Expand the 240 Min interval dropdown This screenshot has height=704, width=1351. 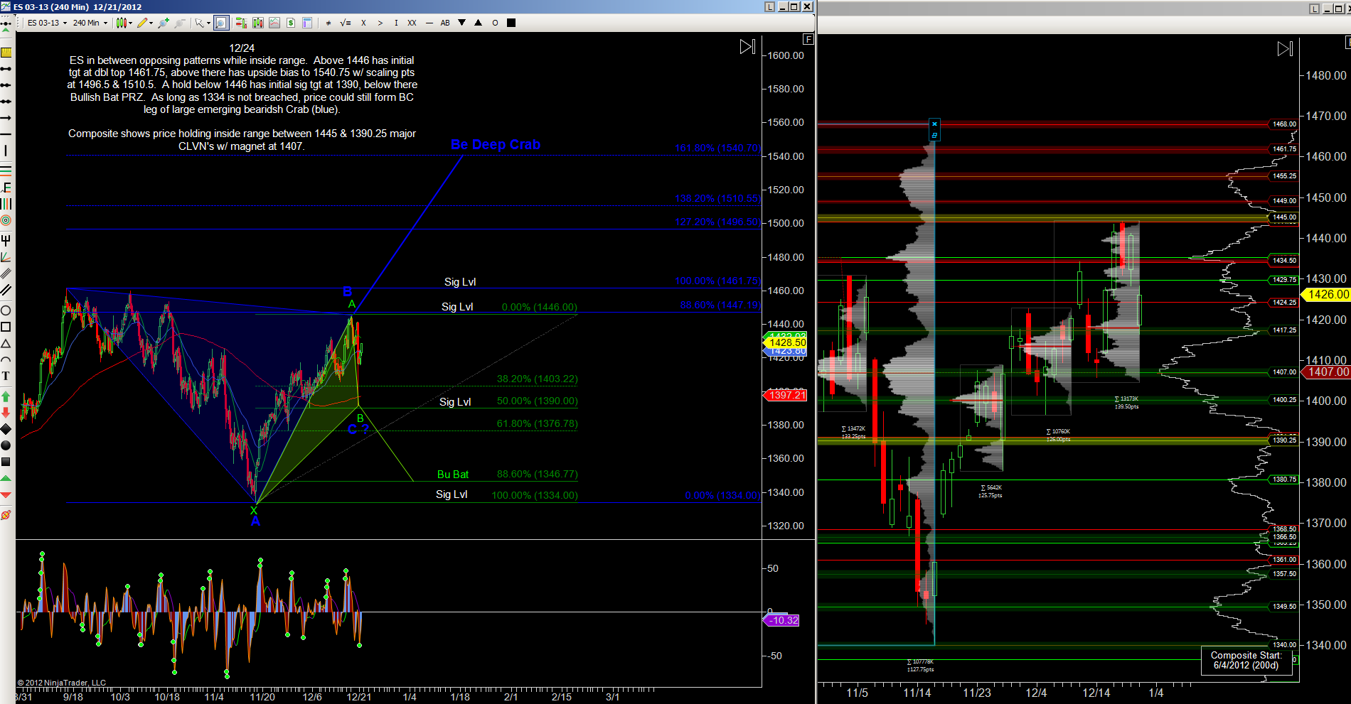(90, 23)
